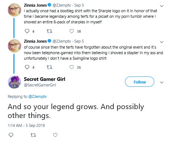The height and width of the screenshot is (141, 171).
Task: Open the @SecretGamerGrrl handle
Action: tap(40, 85)
